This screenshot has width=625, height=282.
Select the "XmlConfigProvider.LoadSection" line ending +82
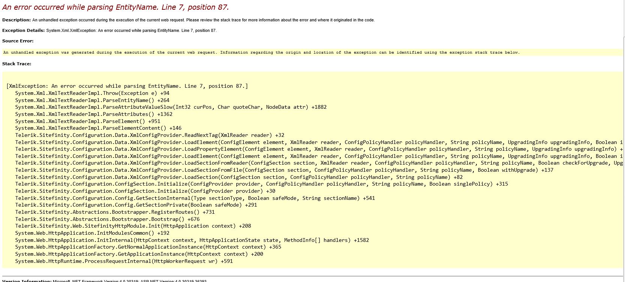tap(239, 177)
